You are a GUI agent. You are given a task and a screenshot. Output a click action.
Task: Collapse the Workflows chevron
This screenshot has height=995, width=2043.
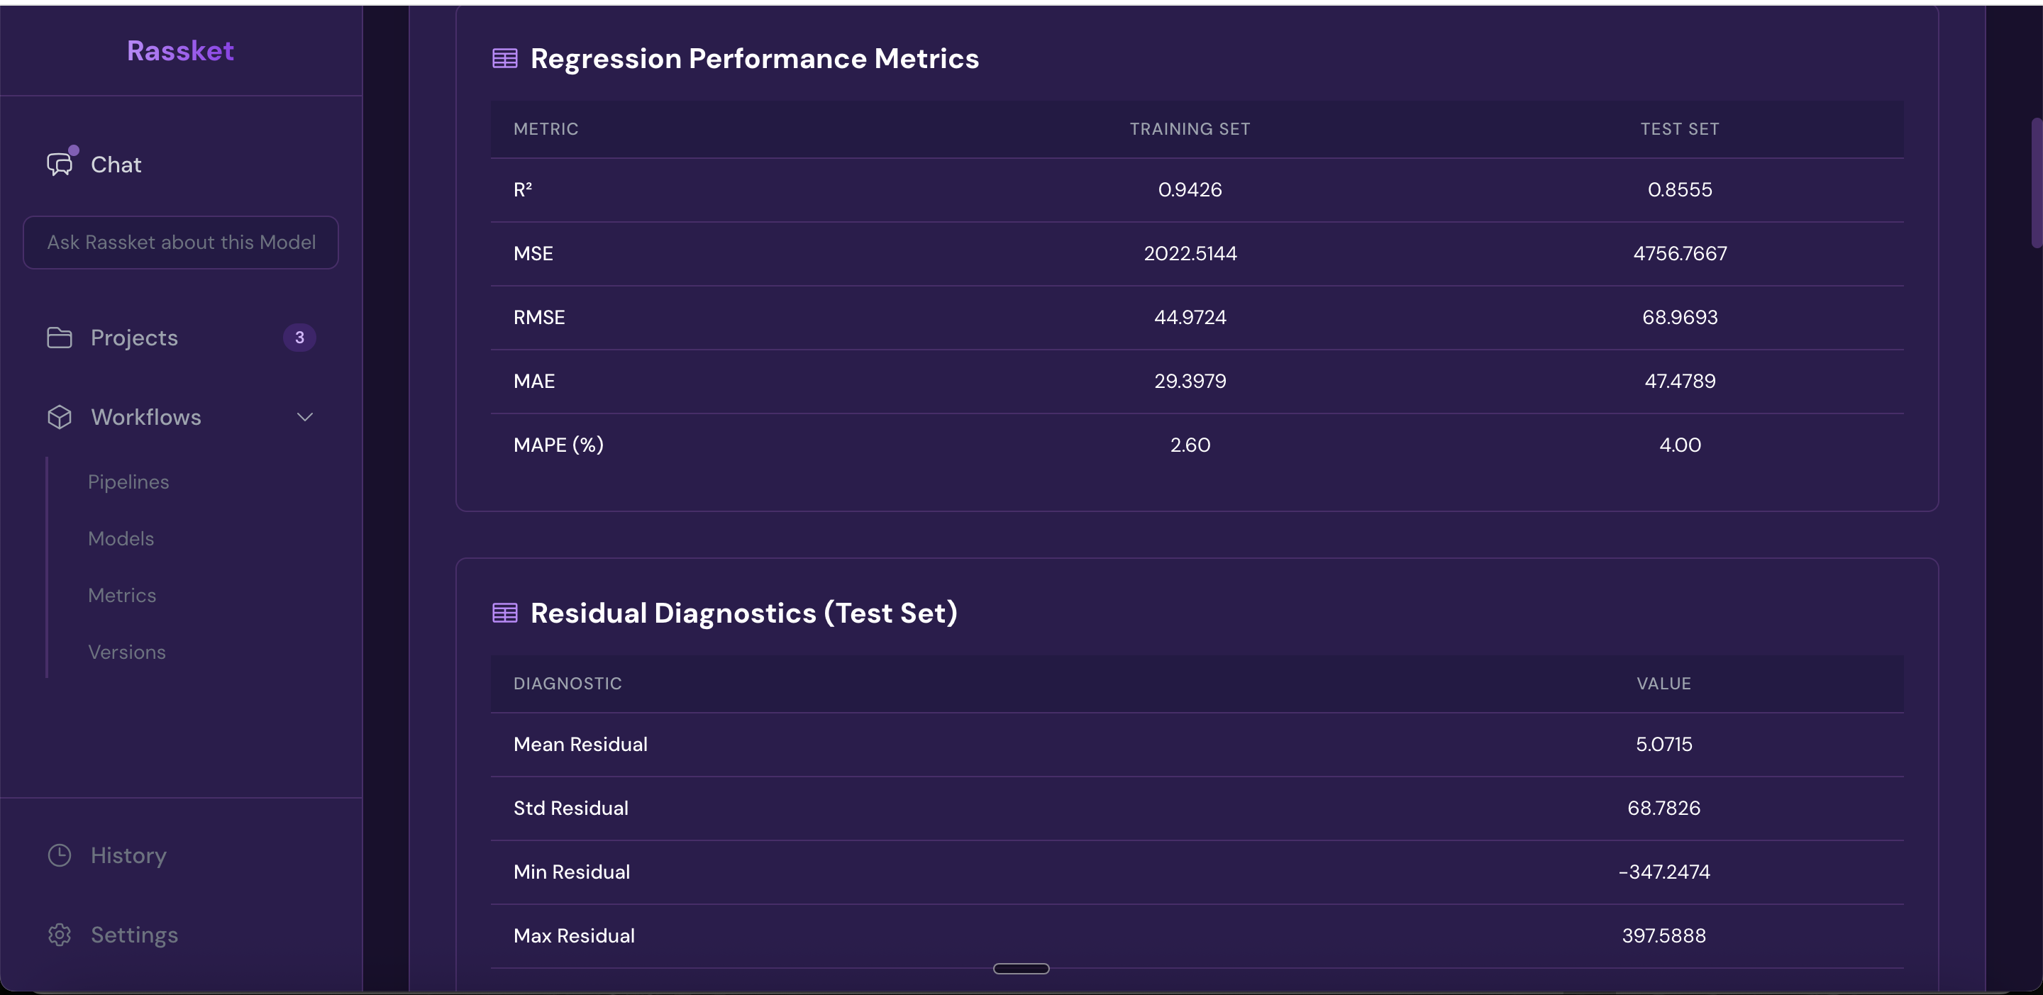pos(304,416)
